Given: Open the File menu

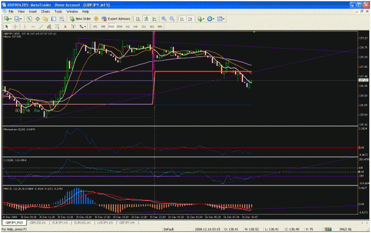Looking at the screenshot, I should tap(11, 11).
